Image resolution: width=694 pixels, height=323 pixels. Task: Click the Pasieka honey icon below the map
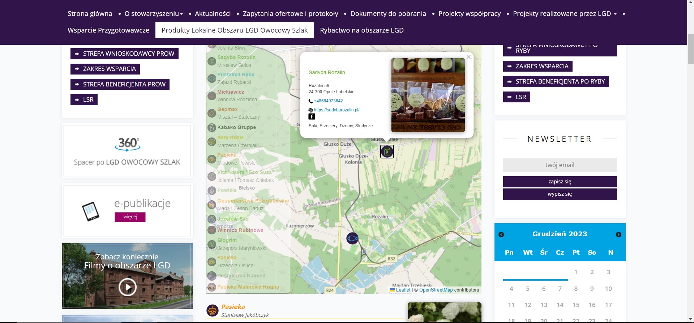click(212, 310)
